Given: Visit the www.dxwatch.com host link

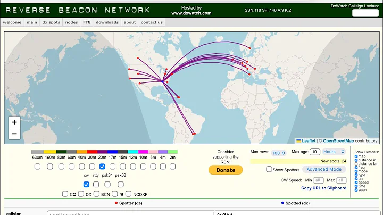Looking at the screenshot, I should pyautogui.click(x=191, y=13).
